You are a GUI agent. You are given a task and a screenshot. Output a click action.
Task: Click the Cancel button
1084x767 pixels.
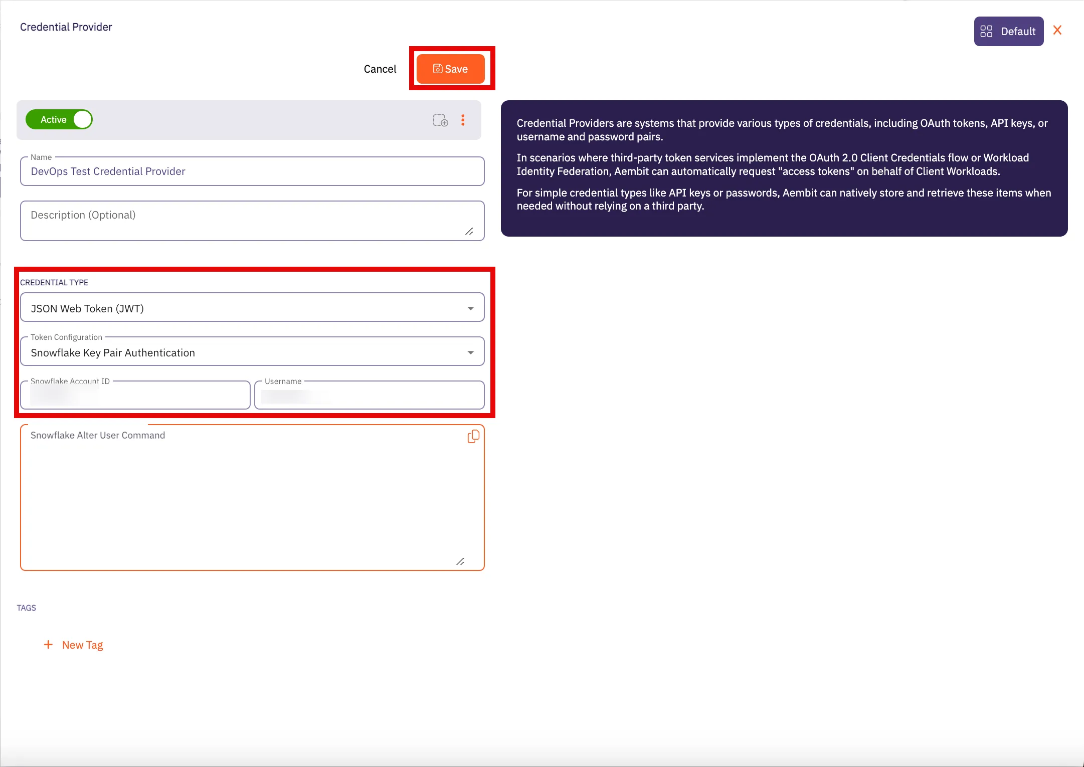tap(380, 69)
